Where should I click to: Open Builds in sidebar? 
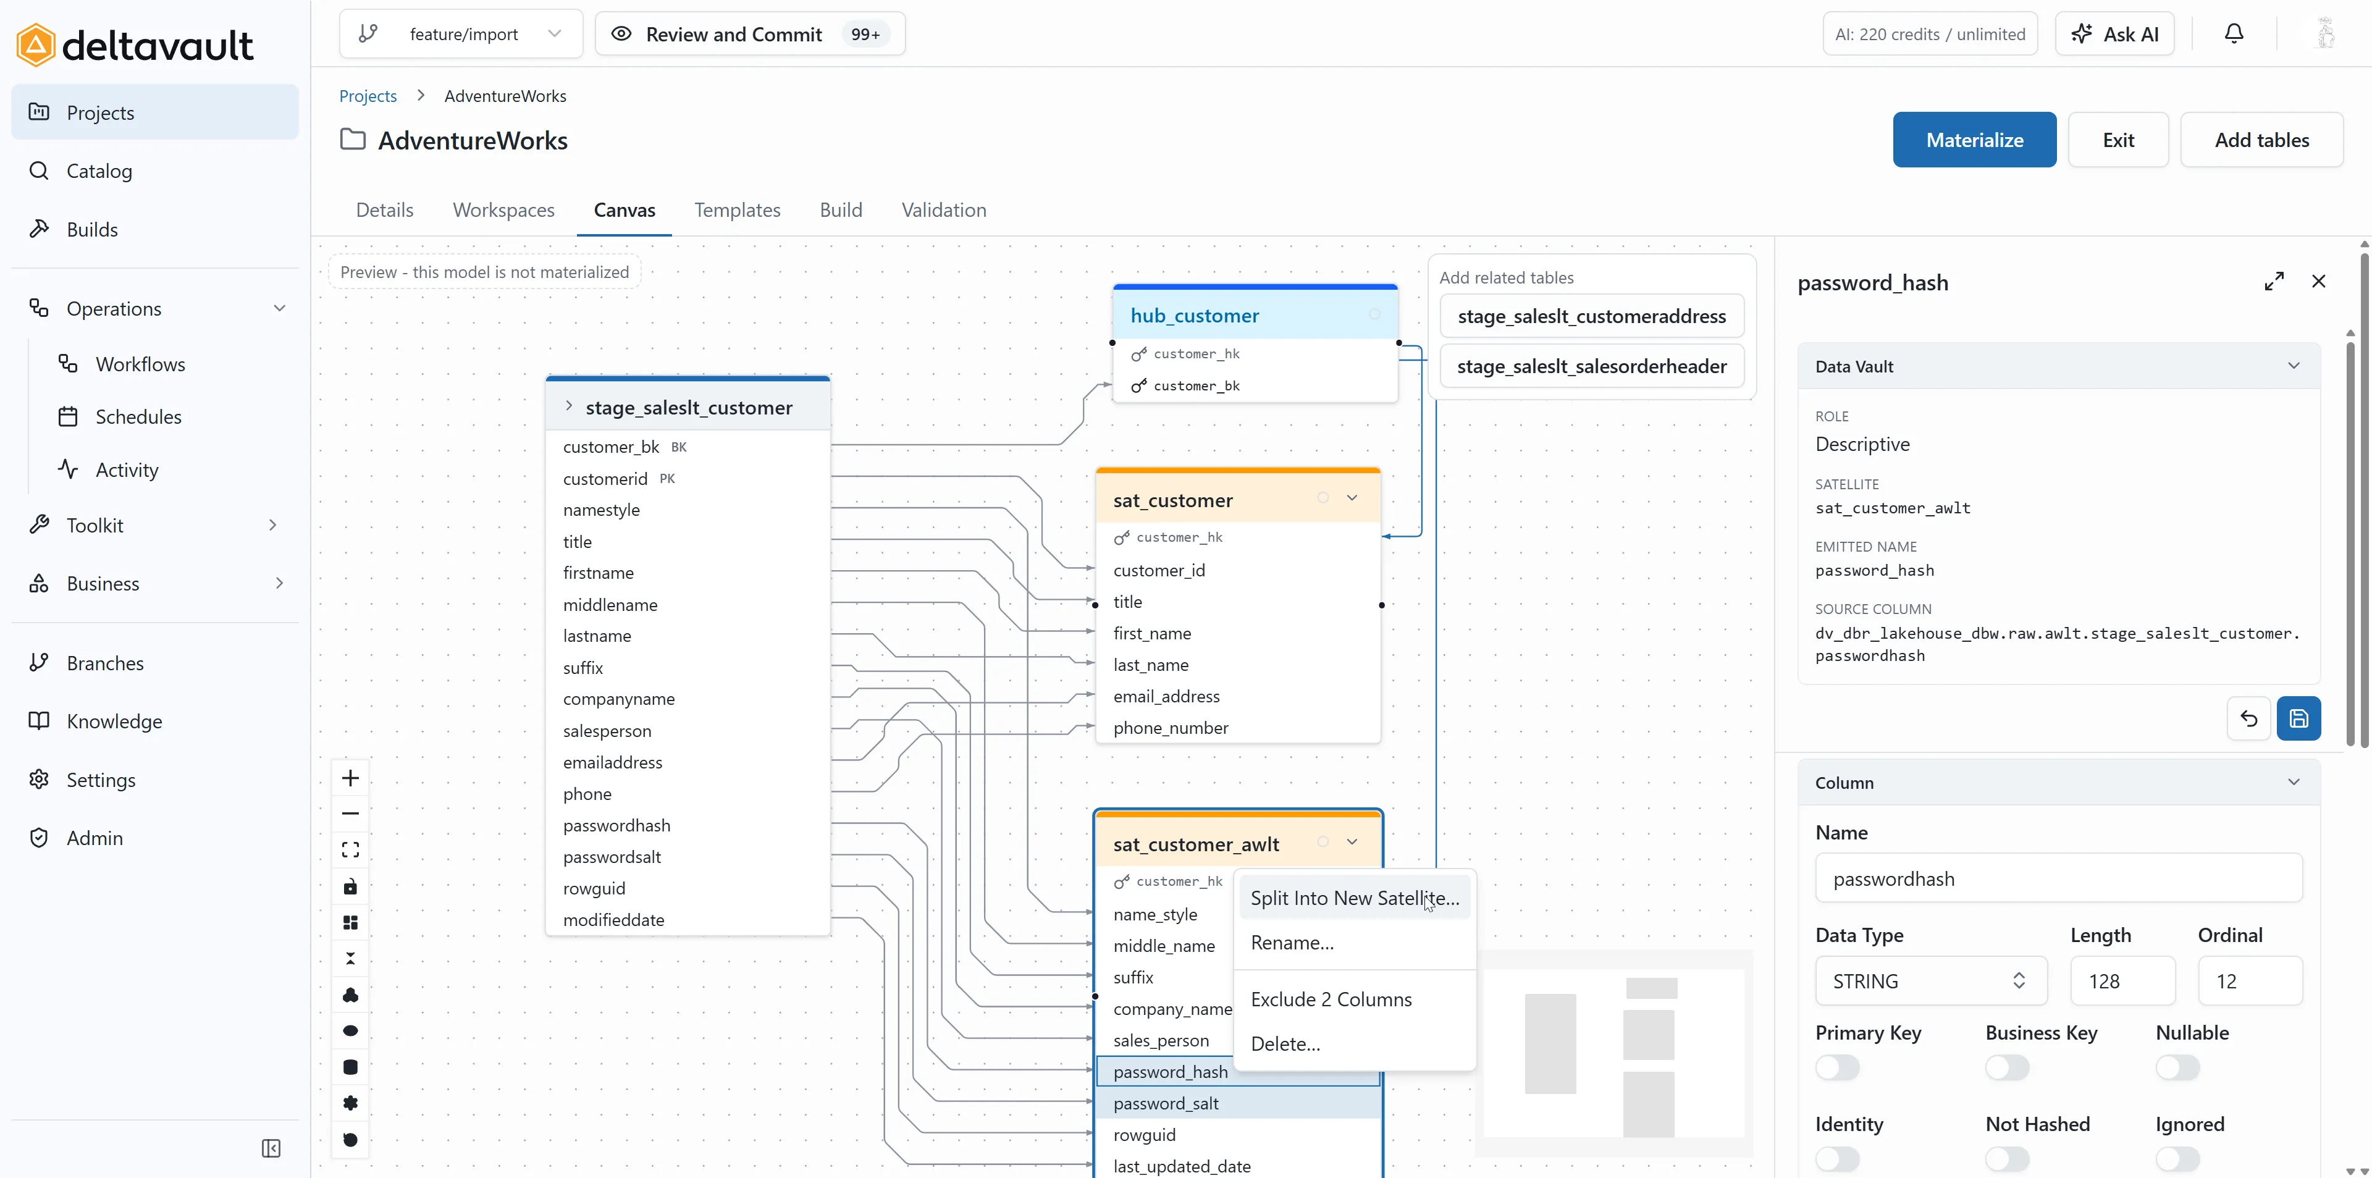point(154,229)
